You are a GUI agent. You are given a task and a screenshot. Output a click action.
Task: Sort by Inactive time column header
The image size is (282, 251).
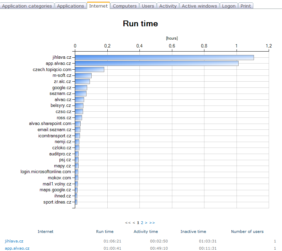click(x=193, y=232)
